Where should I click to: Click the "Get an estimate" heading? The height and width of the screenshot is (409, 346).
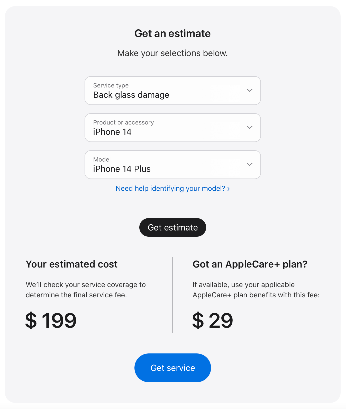tap(172, 33)
